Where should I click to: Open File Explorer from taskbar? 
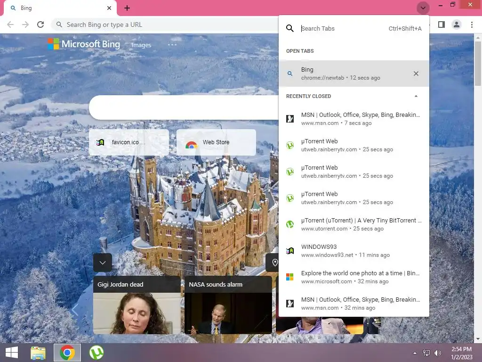[38, 353]
